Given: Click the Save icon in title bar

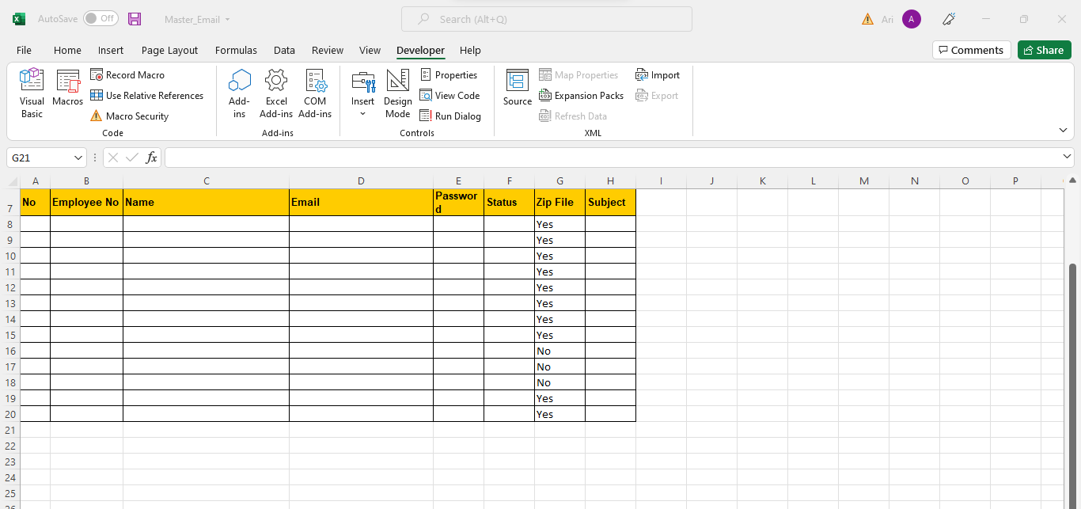Looking at the screenshot, I should (135, 19).
